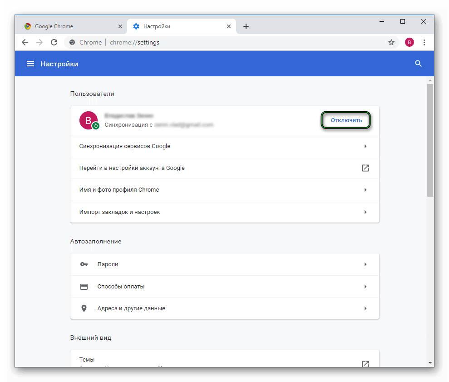This screenshot has height=382, width=449.
Task: Open the hamburger menu beside Настройки
Action: coord(30,64)
